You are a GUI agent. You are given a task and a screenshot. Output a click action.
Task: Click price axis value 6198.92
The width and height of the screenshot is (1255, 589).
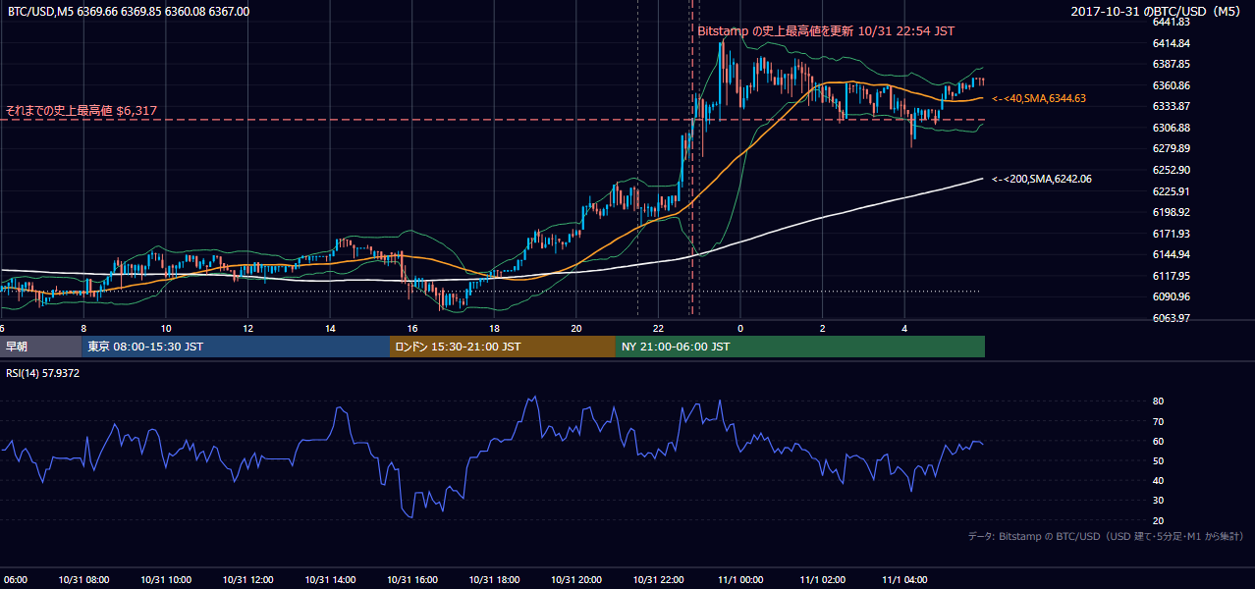click(x=1172, y=212)
